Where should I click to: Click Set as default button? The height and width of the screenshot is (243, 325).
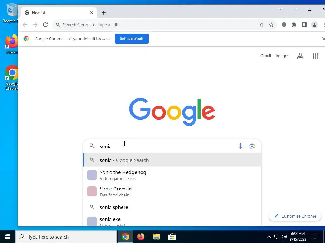[x=132, y=39]
